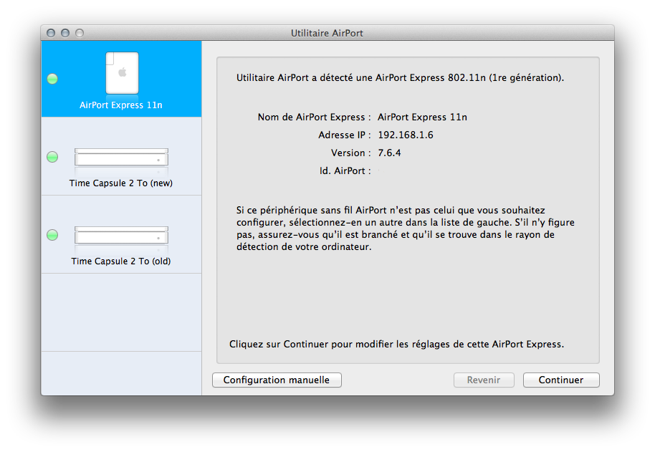Select the Time Capsule 2 To (old) device icon

coord(121,236)
